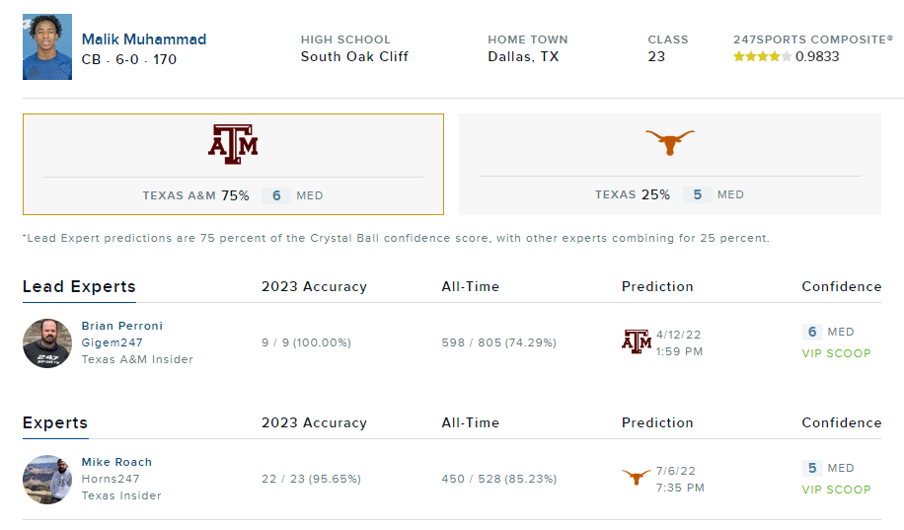Click Perroni's VIP SCOOP link
Viewport: 904px width, 530px height.
tap(836, 353)
